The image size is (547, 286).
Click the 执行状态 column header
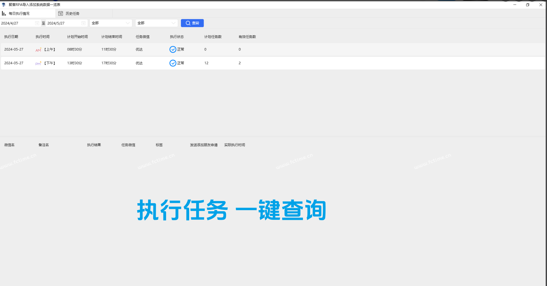(x=177, y=37)
